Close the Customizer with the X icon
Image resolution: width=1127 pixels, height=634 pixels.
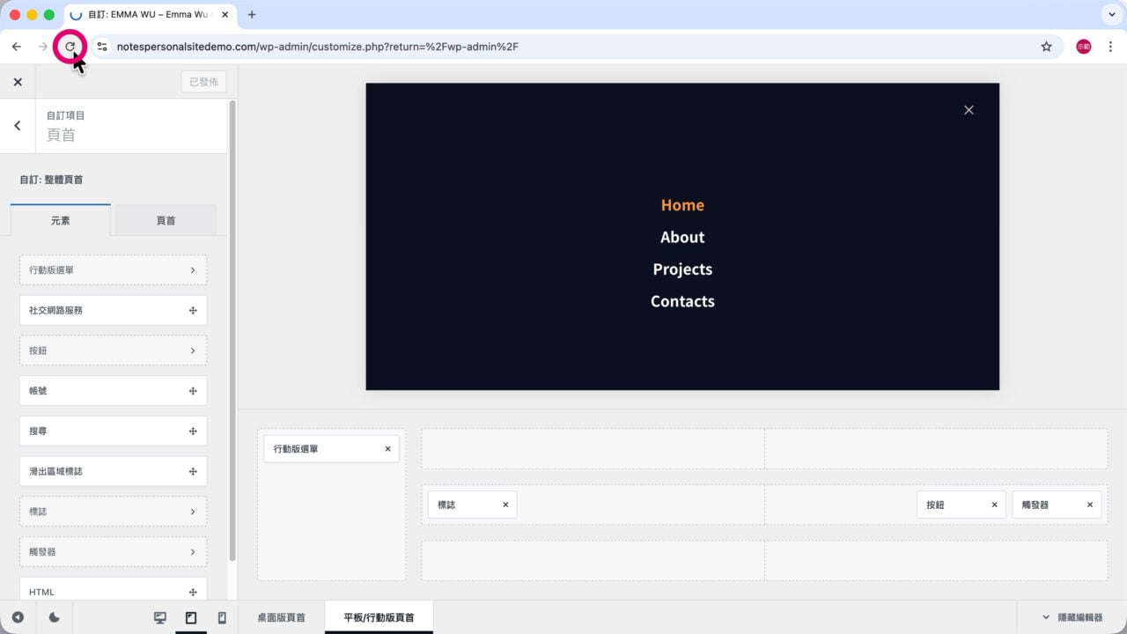pos(18,82)
